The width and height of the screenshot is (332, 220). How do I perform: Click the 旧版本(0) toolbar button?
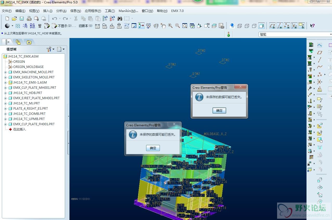click(86, 26)
